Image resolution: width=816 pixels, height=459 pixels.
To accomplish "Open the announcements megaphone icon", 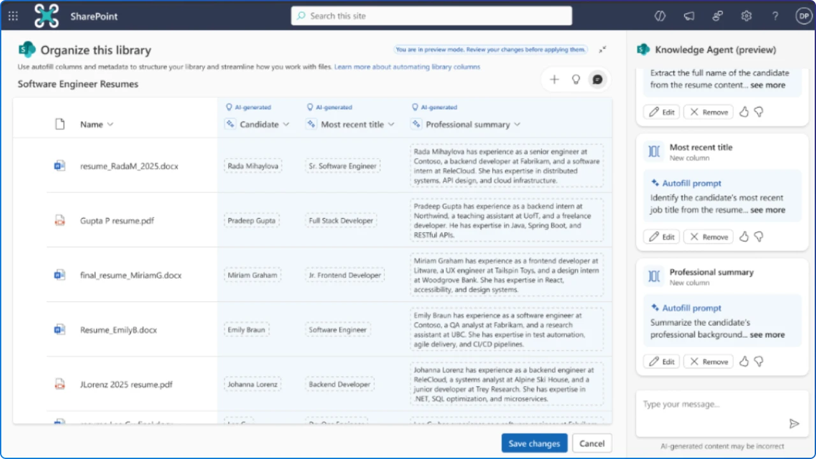I will tap(689, 15).
